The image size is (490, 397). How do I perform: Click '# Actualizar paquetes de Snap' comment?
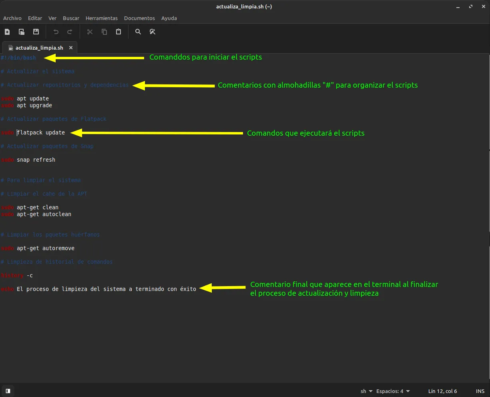pyautogui.click(x=47, y=146)
